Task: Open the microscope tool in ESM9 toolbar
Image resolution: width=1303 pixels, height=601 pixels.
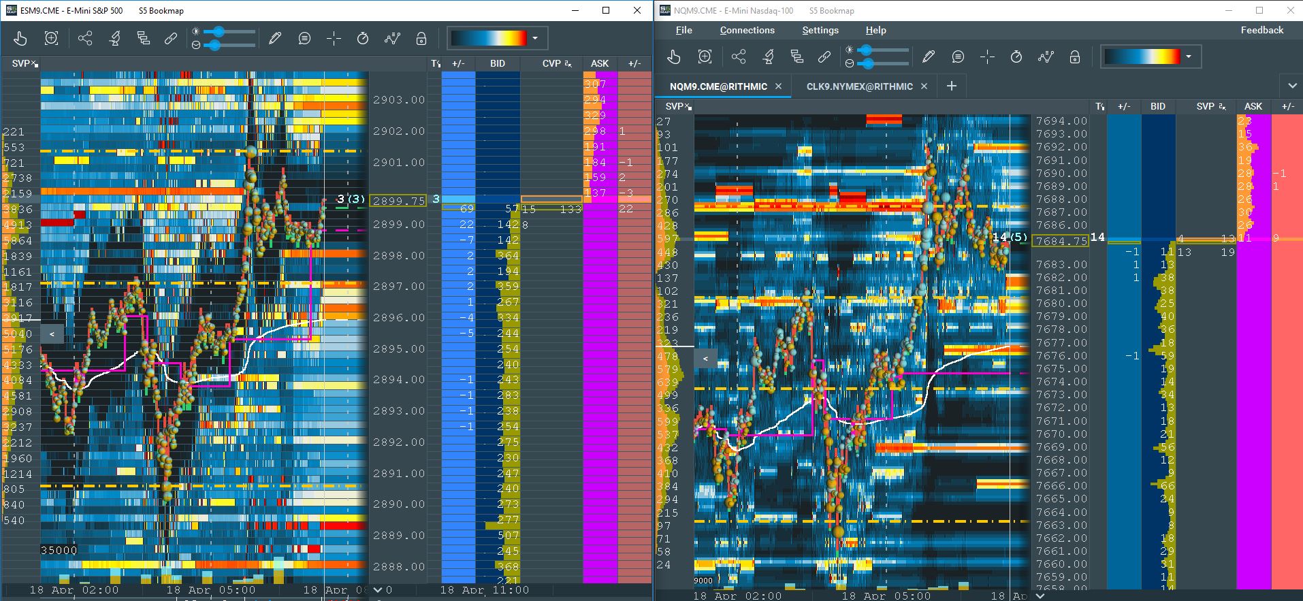Action: pos(115,39)
